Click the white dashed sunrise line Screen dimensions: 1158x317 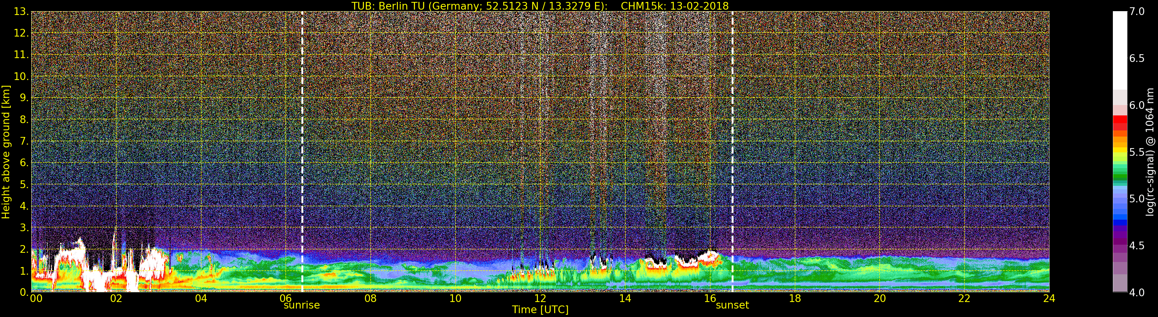(302, 152)
